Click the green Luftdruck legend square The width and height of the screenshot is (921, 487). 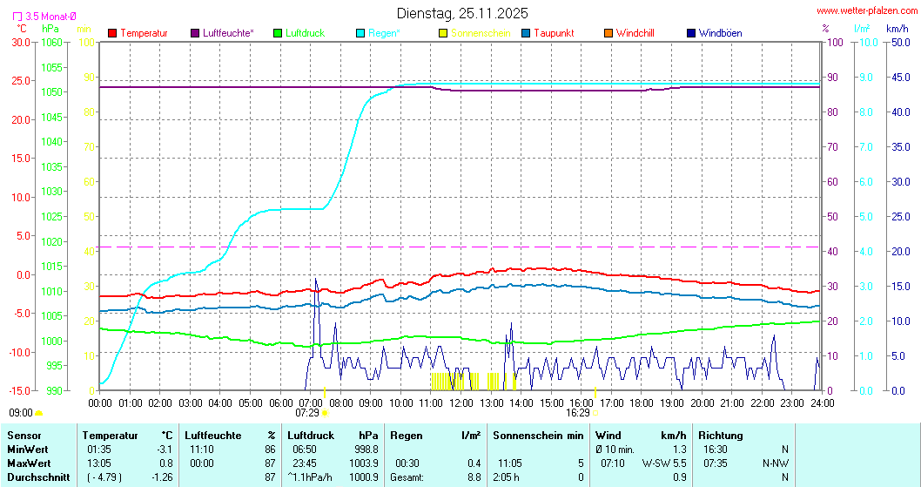coord(278,33)
